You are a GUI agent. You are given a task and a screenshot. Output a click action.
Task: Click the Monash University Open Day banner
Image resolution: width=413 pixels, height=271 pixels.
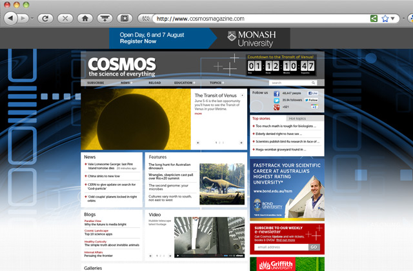pyautogui.click(x=199, y=39)
